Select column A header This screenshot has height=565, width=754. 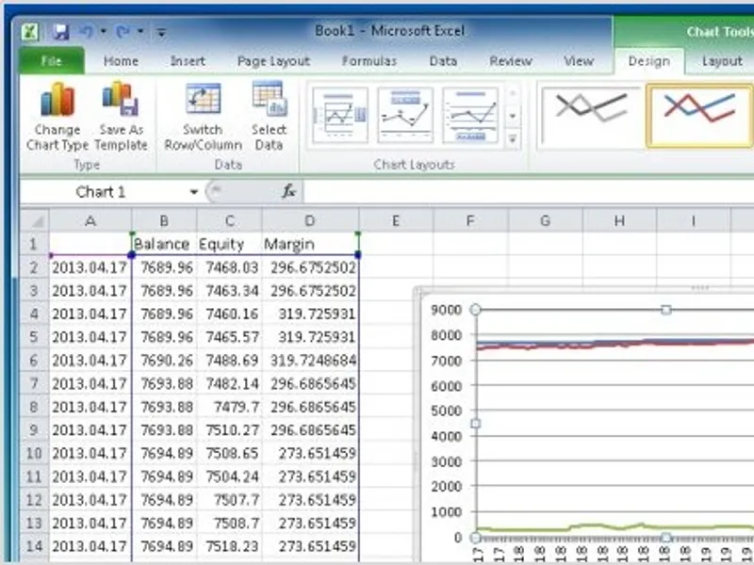tap(90, 220)
